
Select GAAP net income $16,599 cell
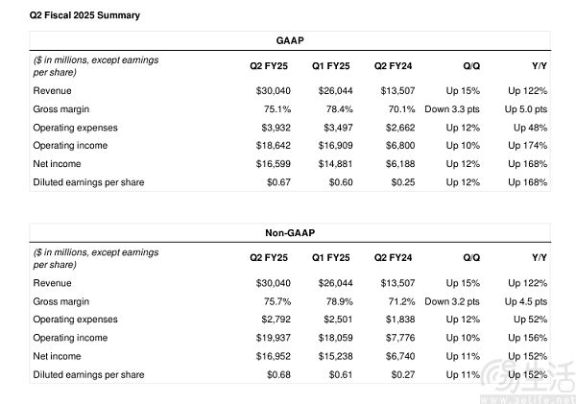click(x=274, y=164)
